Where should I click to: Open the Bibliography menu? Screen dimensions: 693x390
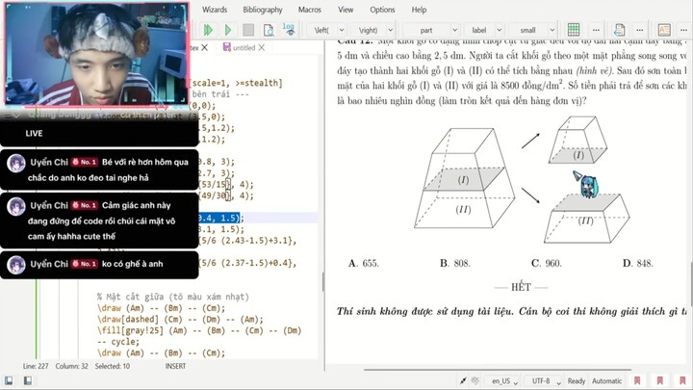pos(263,10)
